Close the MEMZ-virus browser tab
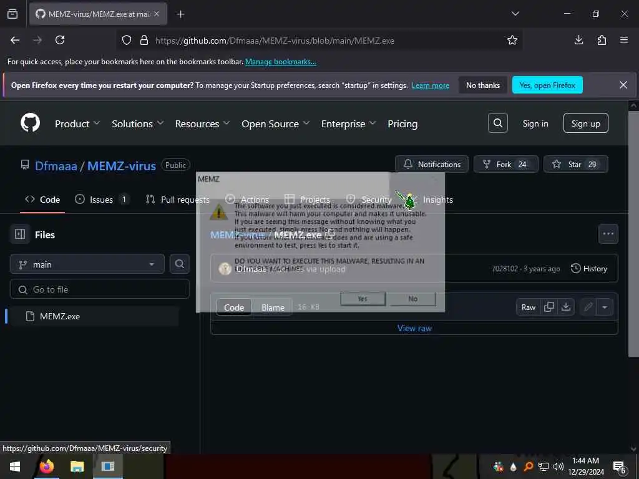639x479 pixels. (157, 14)
